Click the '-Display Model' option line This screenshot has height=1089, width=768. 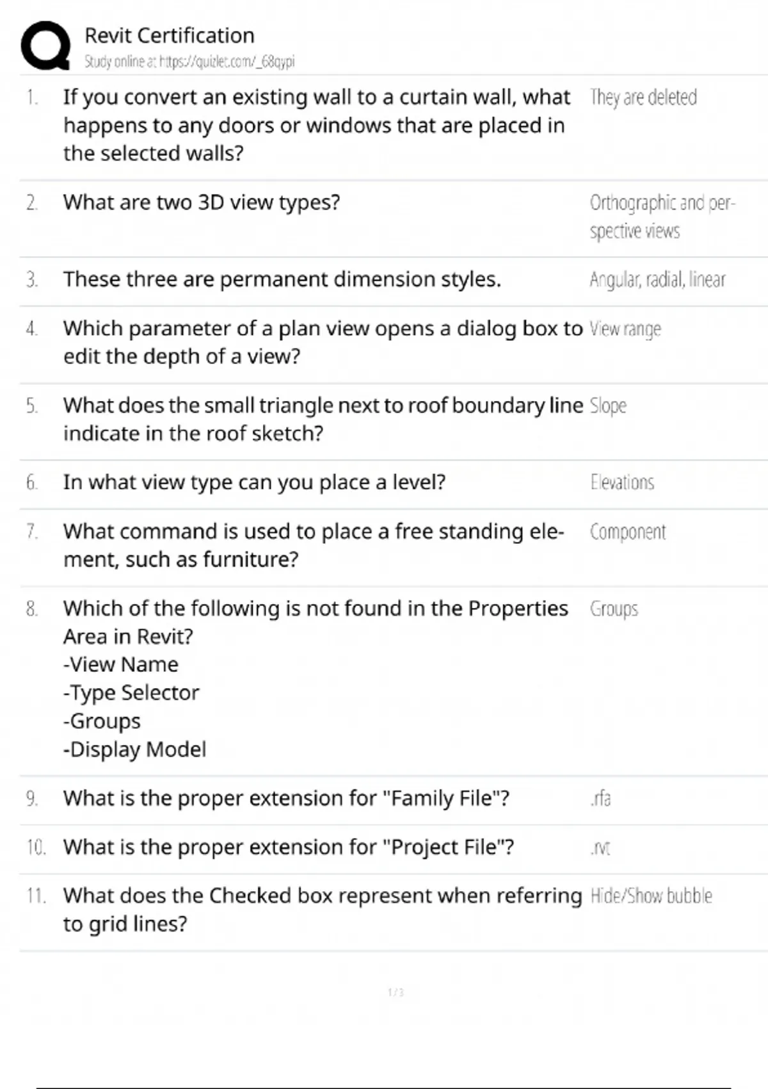coord(134,749)
